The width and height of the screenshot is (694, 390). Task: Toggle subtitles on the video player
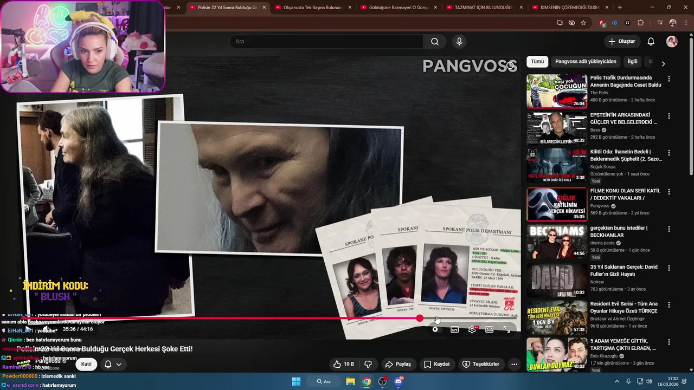click(455, 329)
